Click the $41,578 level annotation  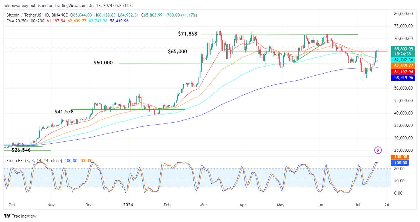pos(64,112)
